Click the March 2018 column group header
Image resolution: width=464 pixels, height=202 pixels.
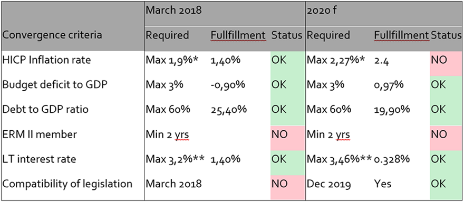[x=174, y=11]
